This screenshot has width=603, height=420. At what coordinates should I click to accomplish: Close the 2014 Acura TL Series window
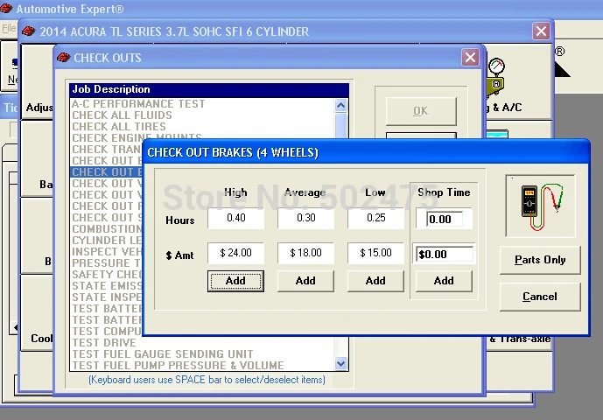pos(541,31)
